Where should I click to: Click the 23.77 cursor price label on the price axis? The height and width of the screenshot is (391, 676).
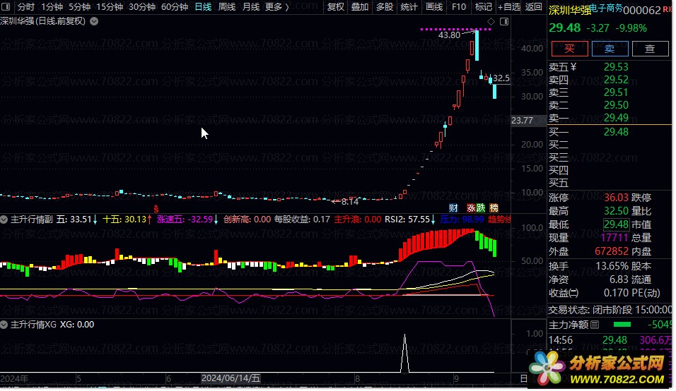[522, 121]
